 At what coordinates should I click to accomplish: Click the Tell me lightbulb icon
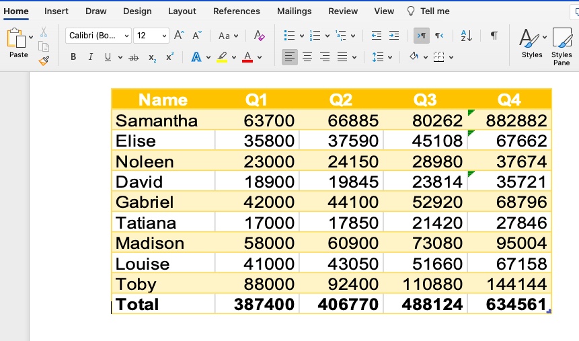pos(411,11)
